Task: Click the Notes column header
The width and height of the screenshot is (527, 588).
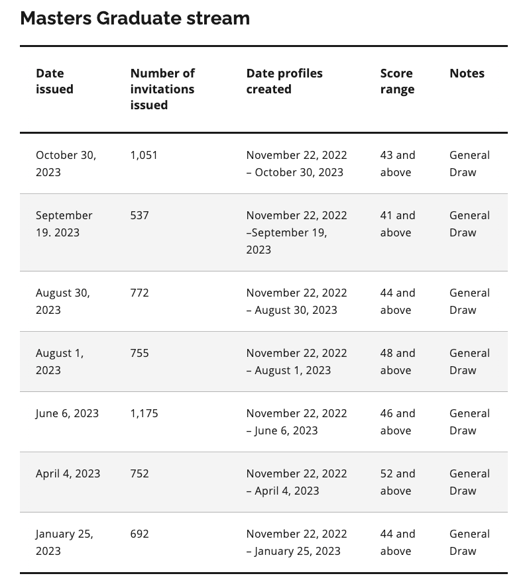Action: (467, 73)
